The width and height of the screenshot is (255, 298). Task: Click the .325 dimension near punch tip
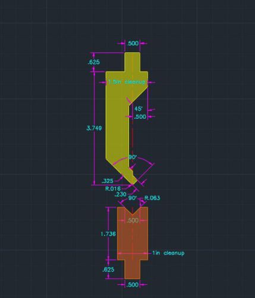[108, 181]
